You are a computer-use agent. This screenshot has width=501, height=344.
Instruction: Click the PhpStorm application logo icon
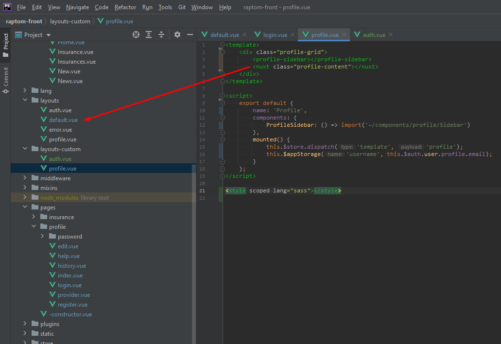pyautogui.click(x=7, y=7)
